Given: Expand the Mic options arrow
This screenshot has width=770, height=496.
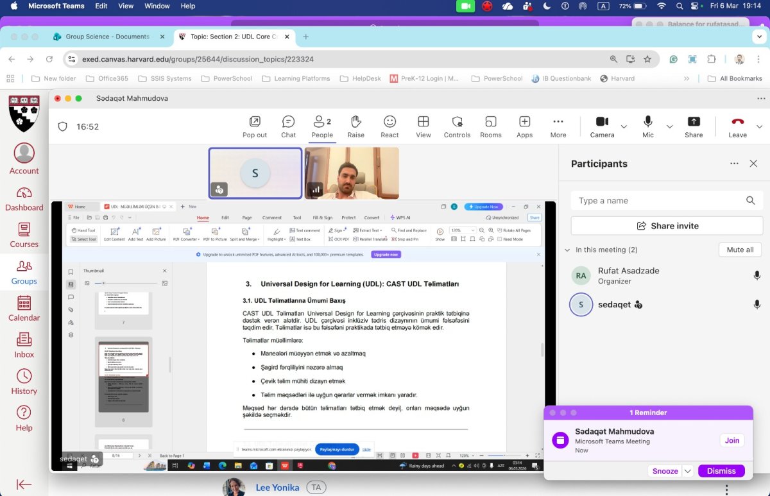Looking at the screenshot, I should [670, 126].
